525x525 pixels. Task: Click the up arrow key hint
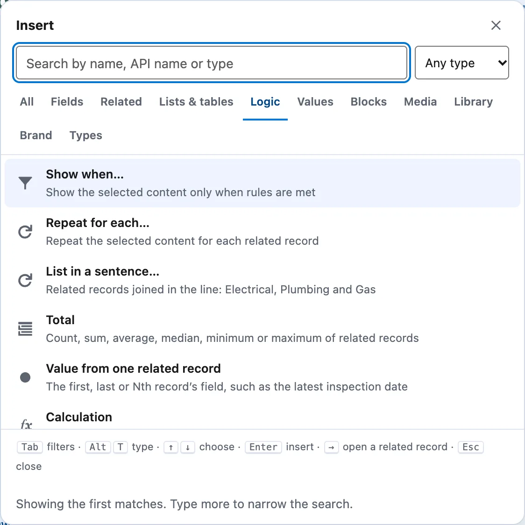[x=171, y=447]
